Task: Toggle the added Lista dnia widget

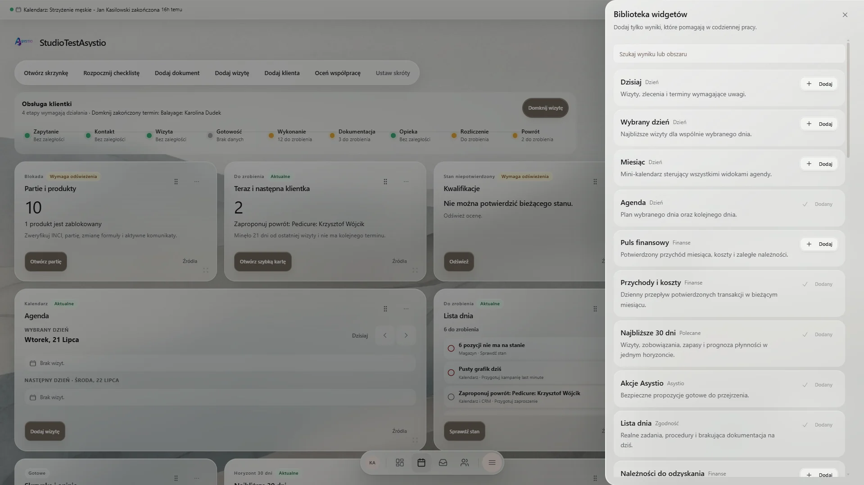Action: click(x=818, y=425)
